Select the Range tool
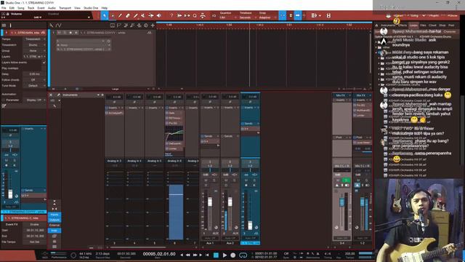This screenshot has width=465, height=262. click(113, 15)
